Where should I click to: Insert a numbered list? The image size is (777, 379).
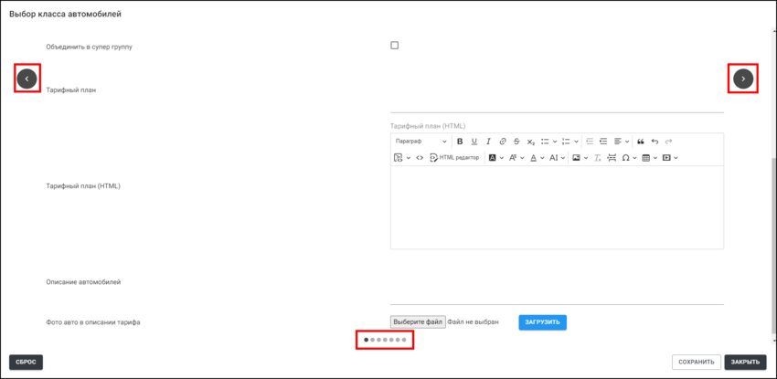point(566,142)
